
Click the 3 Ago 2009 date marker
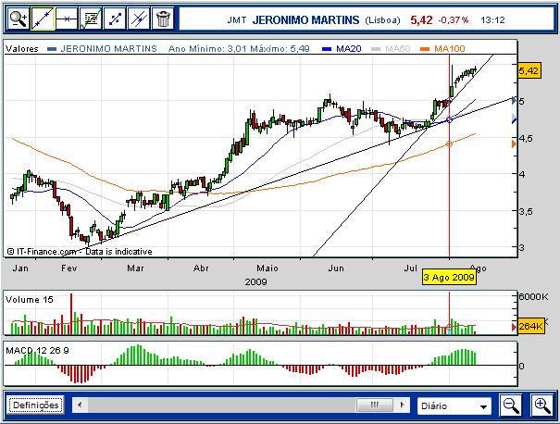(x=449, y=277)
